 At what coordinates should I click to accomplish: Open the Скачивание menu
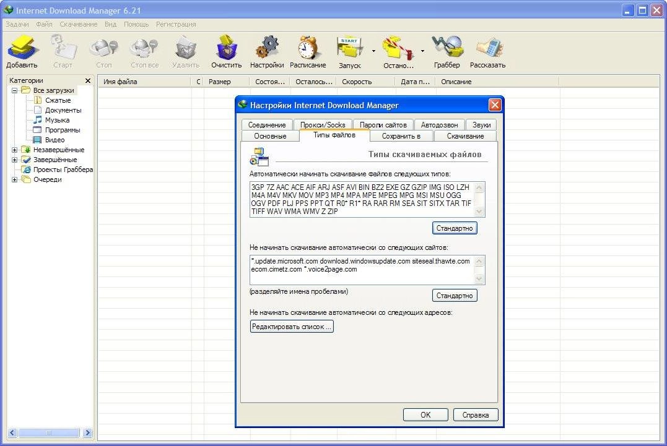click(x=78, y=24)
